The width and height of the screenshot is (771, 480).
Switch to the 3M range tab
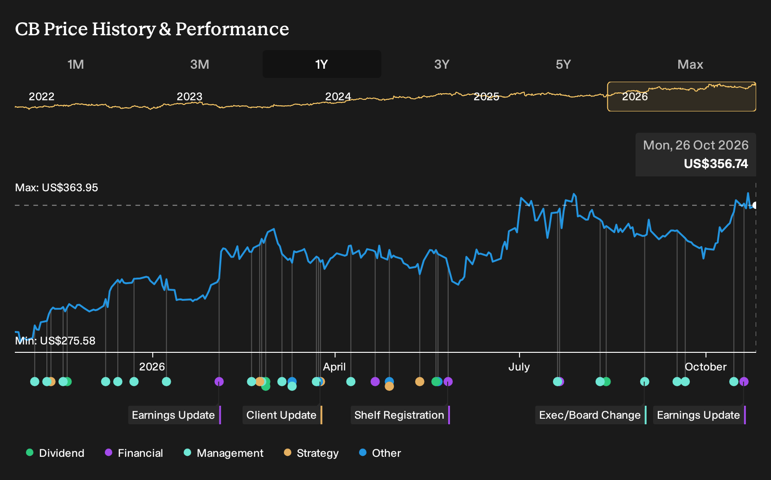pyautogui.click(x=199, y=64)
